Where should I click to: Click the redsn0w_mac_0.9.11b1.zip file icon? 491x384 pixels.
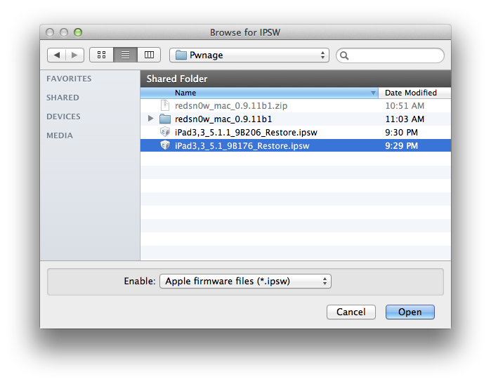click(x=165, y=105)
